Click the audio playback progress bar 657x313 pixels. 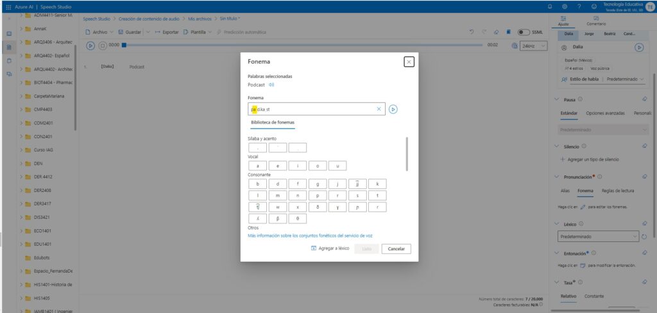(302, 45)
